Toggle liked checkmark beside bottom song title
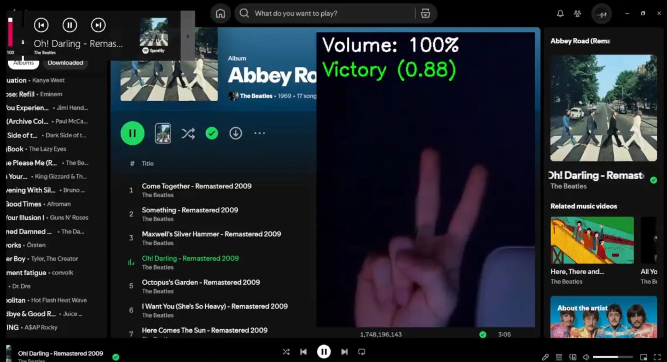Viewport: 667px width, 362px height. click(x=116, y=357)
